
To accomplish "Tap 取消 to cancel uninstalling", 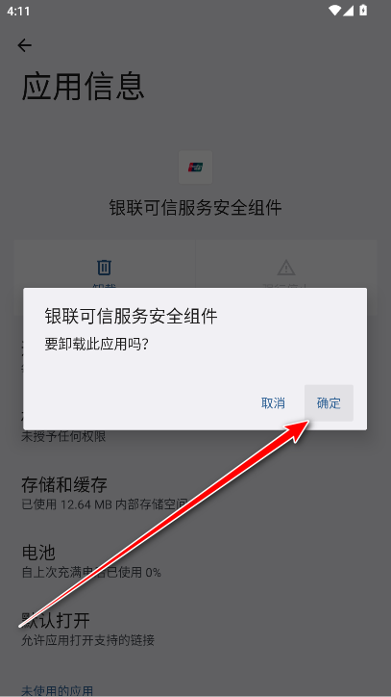I will pyautogui.click(x=273, y=403).
